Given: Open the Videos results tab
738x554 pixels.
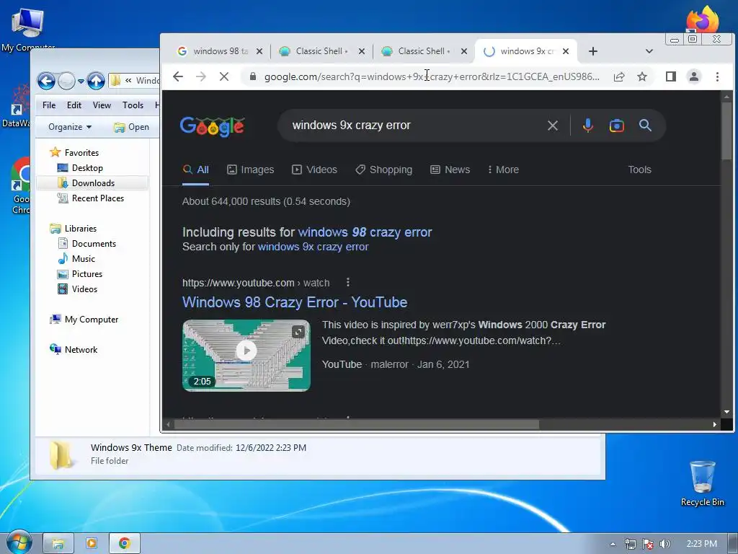Looking at the screenshot, I should pyautogui.click(x=314, y=170).
